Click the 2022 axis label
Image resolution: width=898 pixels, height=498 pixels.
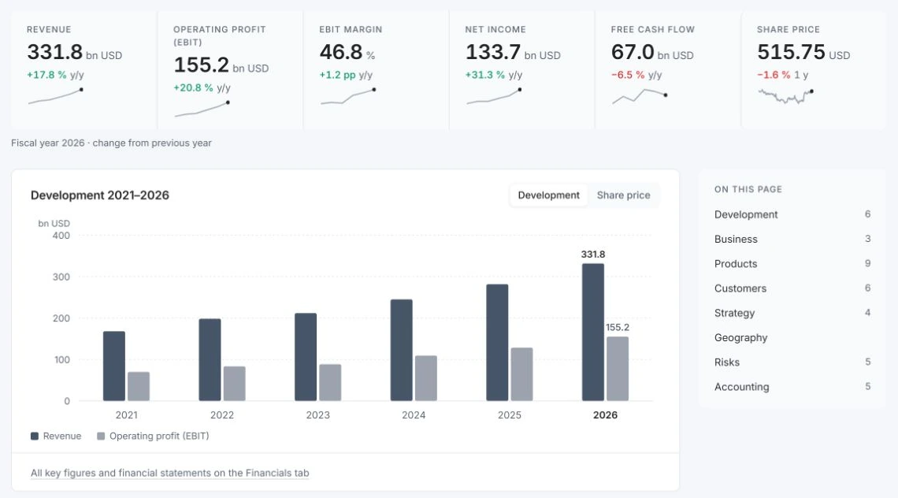pos(222,415)
